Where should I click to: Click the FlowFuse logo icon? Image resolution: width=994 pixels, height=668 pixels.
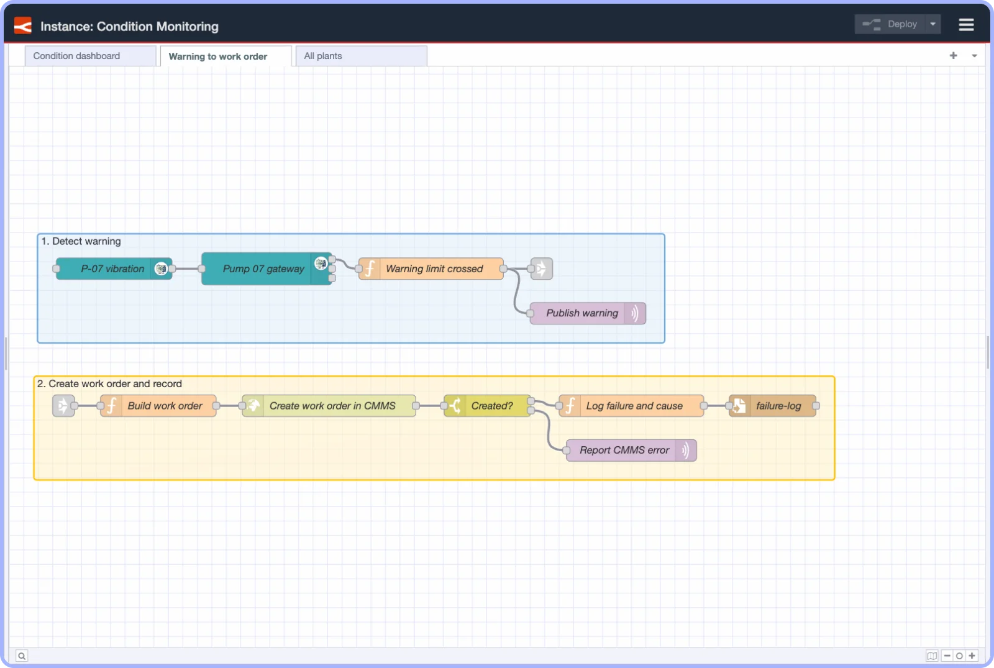click(x=23, y=26)
